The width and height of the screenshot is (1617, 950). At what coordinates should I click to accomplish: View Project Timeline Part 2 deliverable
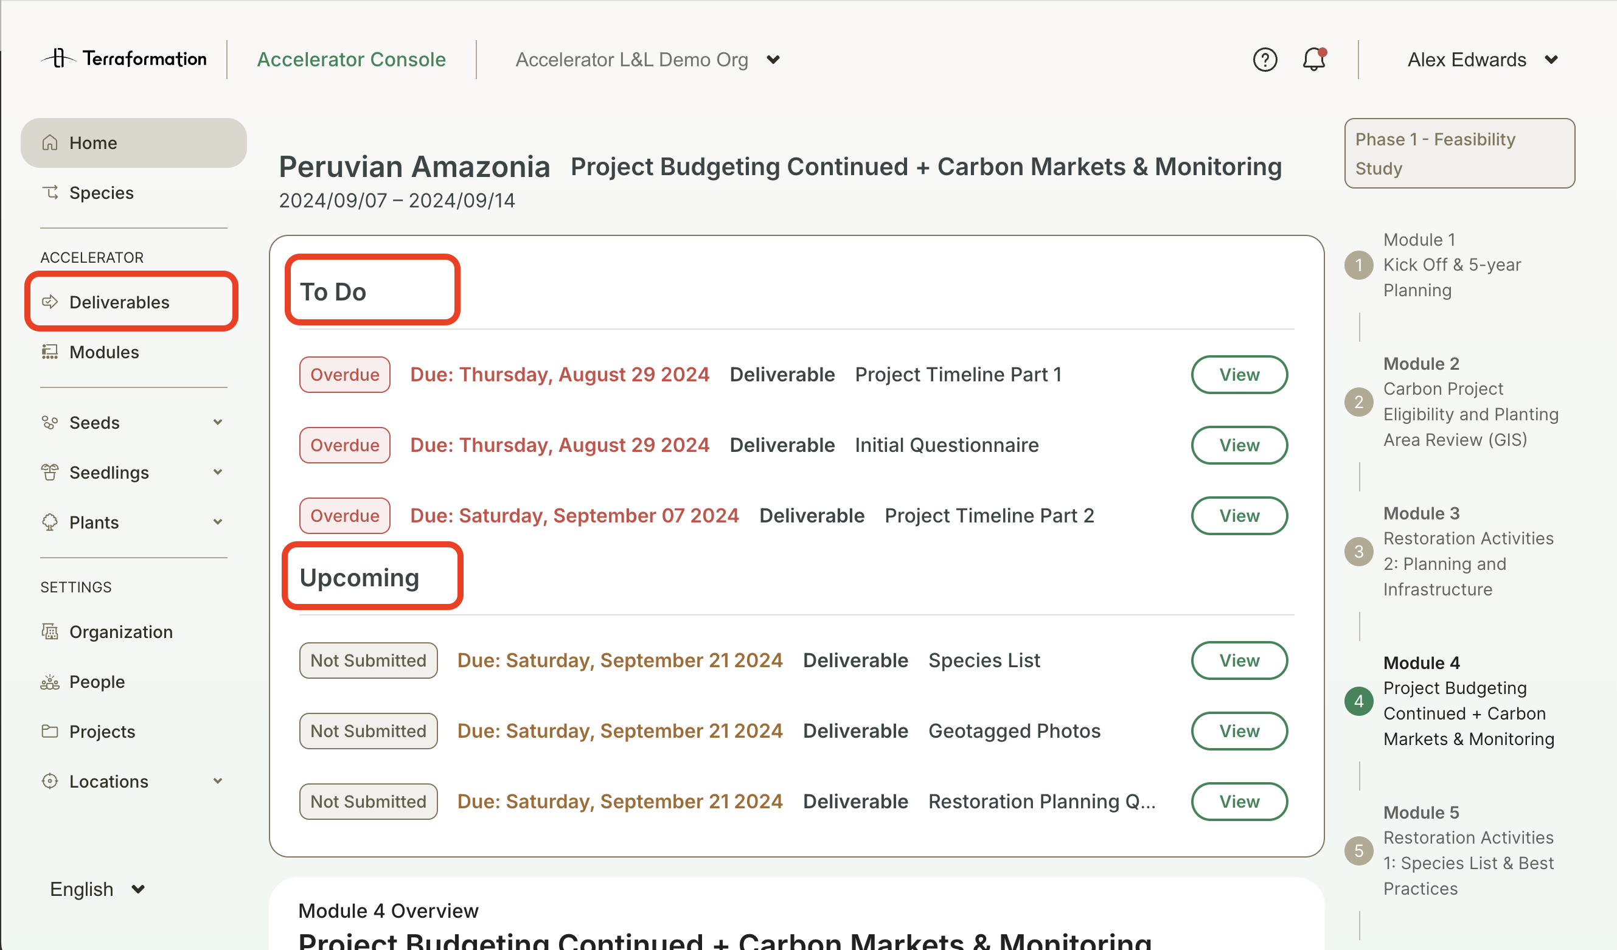(1239, 516)
